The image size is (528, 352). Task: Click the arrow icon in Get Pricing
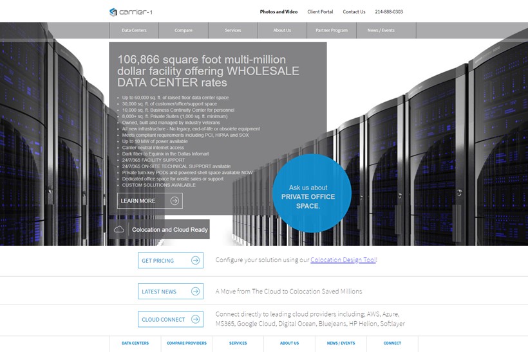[195, 261]
